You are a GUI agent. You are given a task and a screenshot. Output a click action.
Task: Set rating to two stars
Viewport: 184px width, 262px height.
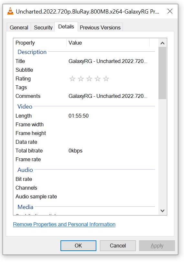click(x=81, y=79)
